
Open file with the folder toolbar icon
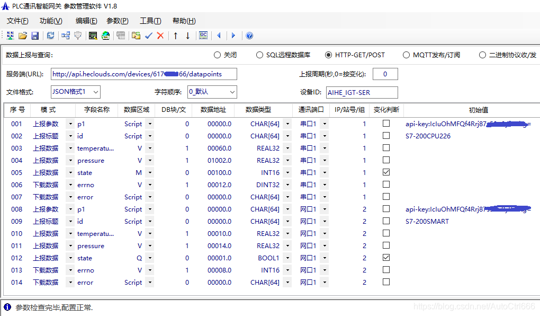click(x=23, y=36)
